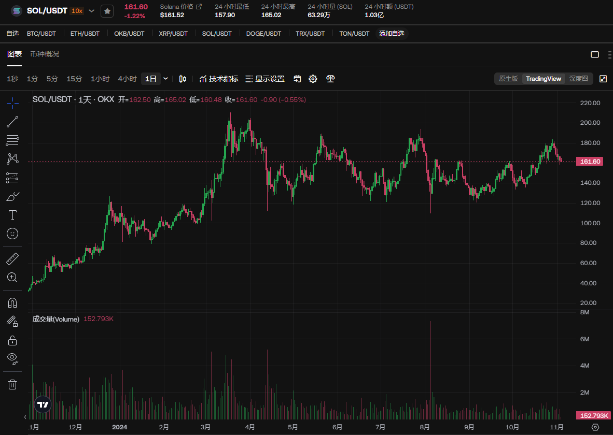The width and height of the screenshot is (613, 435).
Task: Select the trend line drawing tool
Action: (x=12, y=122)
